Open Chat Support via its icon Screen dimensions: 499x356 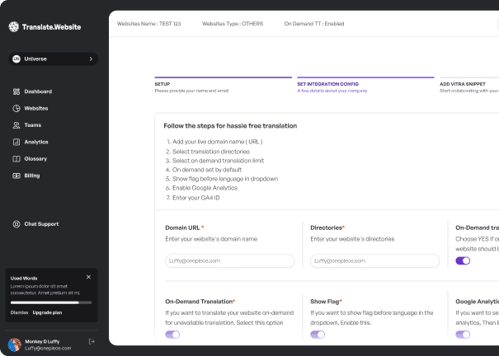click(16, 224)
